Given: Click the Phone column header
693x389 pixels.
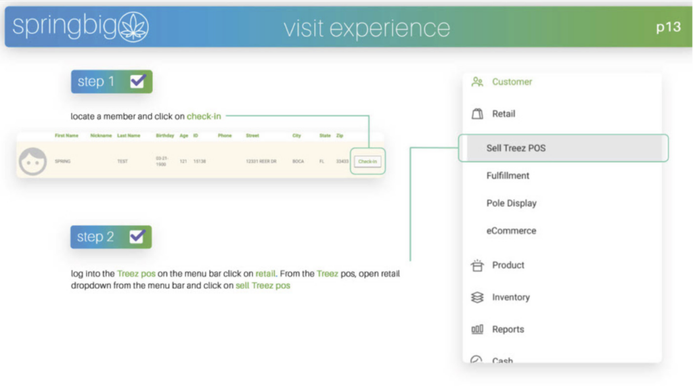Looking at the screenshot, I should tap(225, 136).
